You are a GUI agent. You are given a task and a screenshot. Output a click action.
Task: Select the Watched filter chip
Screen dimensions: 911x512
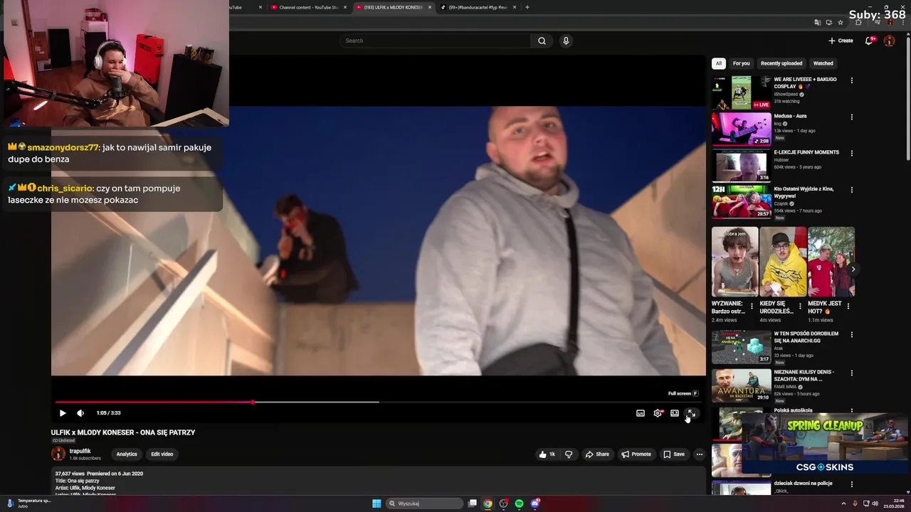click(823, 63)
